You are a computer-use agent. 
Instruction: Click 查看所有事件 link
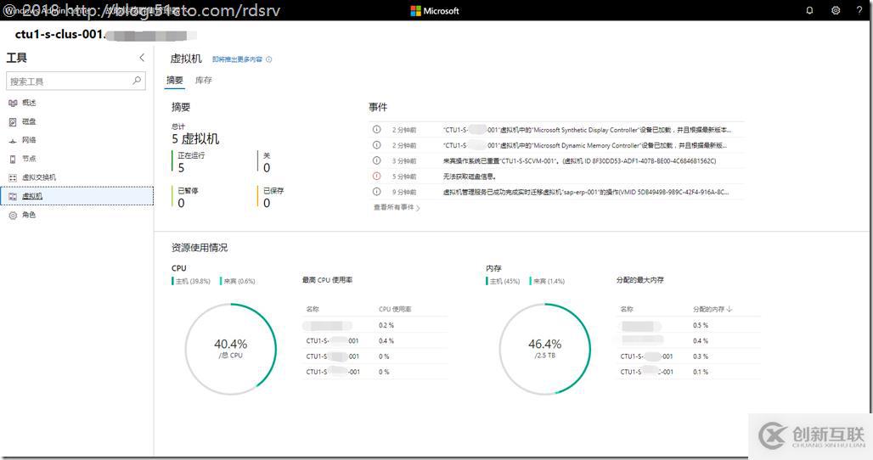tap(397, 207)
